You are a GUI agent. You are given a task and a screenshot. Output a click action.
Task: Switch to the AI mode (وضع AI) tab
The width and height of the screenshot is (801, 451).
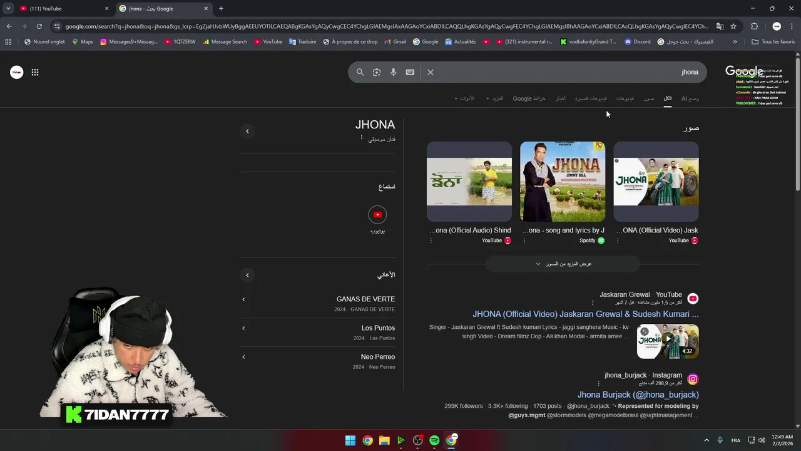click(x=690, y=98)
